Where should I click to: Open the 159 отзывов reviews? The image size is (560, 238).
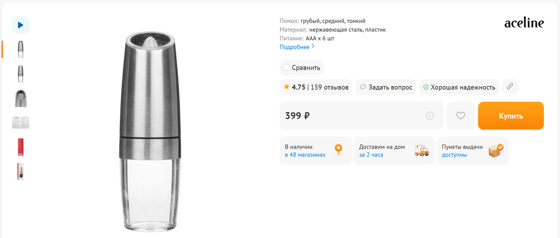(330, 87)
